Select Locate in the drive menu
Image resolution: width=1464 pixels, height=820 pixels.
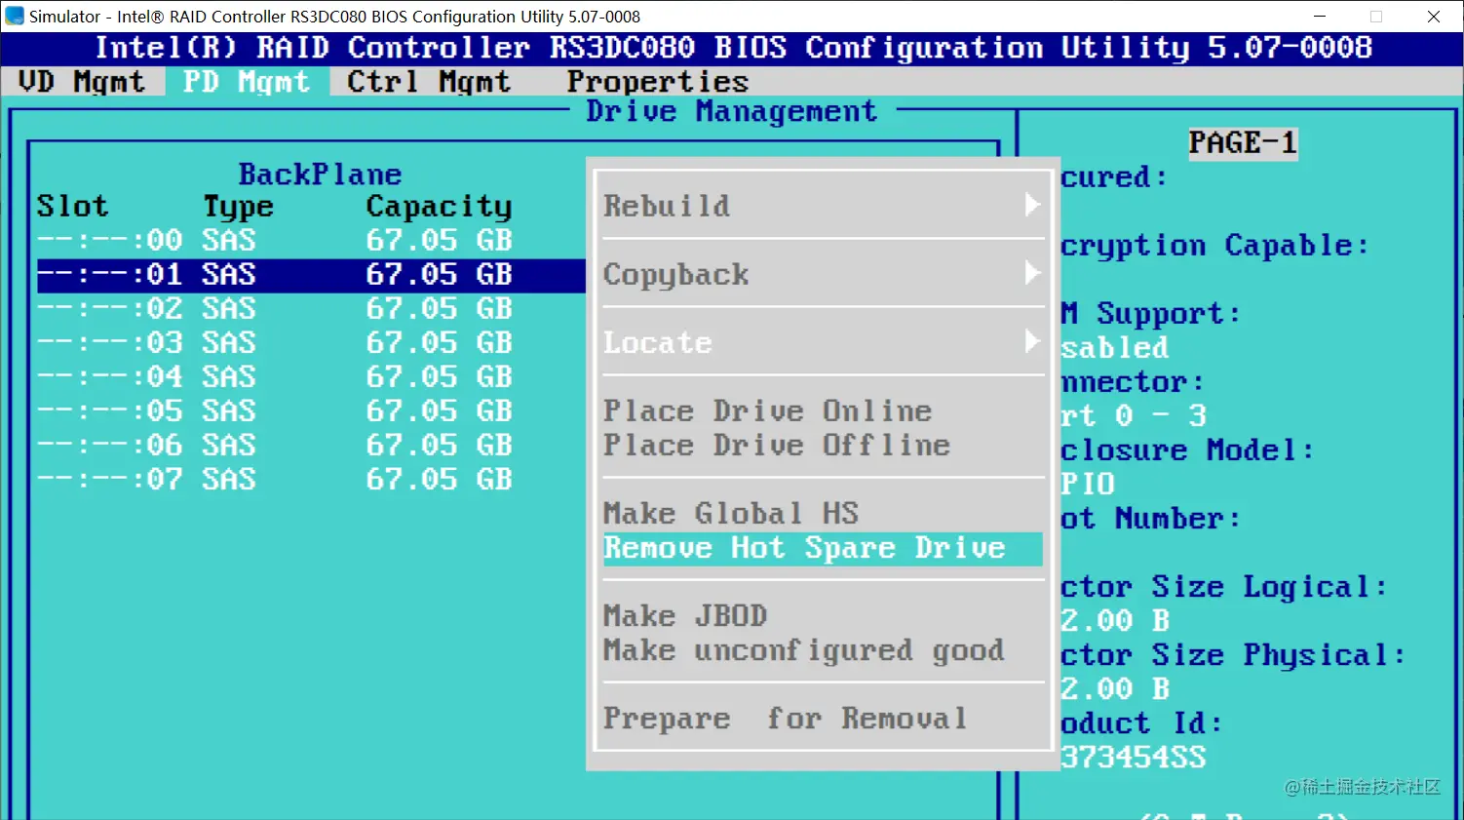click(658, 343)
